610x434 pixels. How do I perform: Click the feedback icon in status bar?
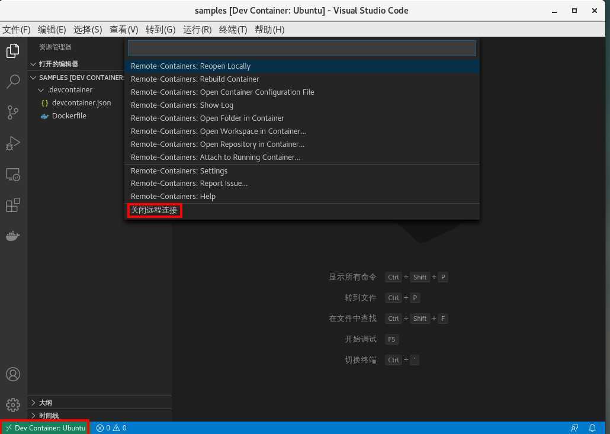tap(574, 427)
